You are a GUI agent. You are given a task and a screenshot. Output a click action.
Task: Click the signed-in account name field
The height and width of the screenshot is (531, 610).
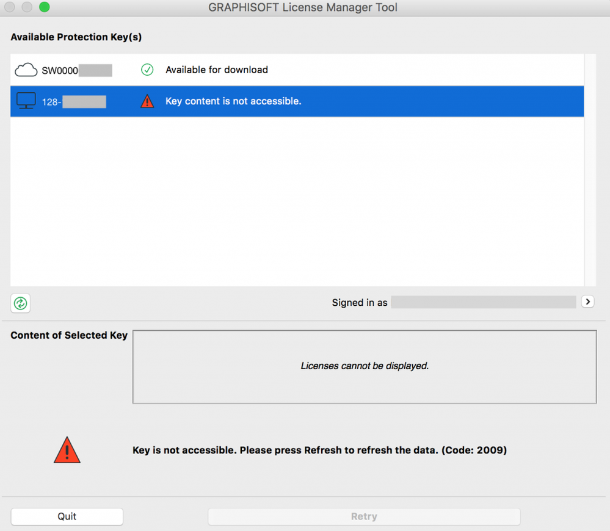coord(483,302)
